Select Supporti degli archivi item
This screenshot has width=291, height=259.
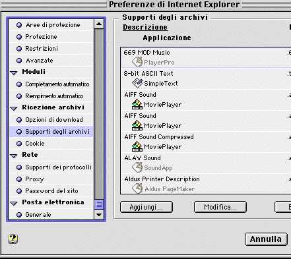click(51, 132)
